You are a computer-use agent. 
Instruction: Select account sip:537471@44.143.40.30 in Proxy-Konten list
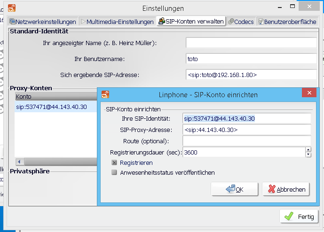click(56, 107)
